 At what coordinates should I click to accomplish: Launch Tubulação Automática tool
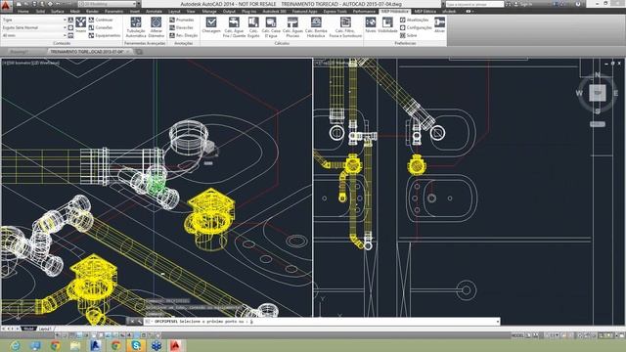point(136,27)
